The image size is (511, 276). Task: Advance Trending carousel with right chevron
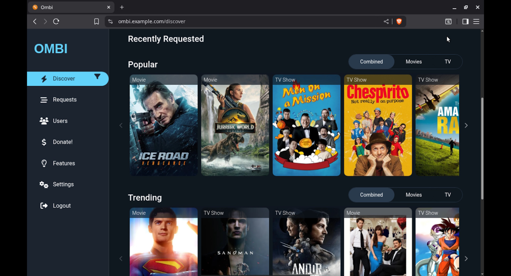tap(466, 258)
